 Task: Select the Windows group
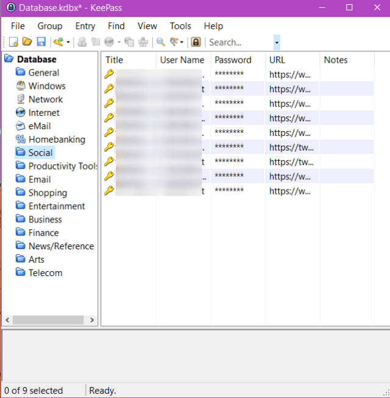(47, 86)
